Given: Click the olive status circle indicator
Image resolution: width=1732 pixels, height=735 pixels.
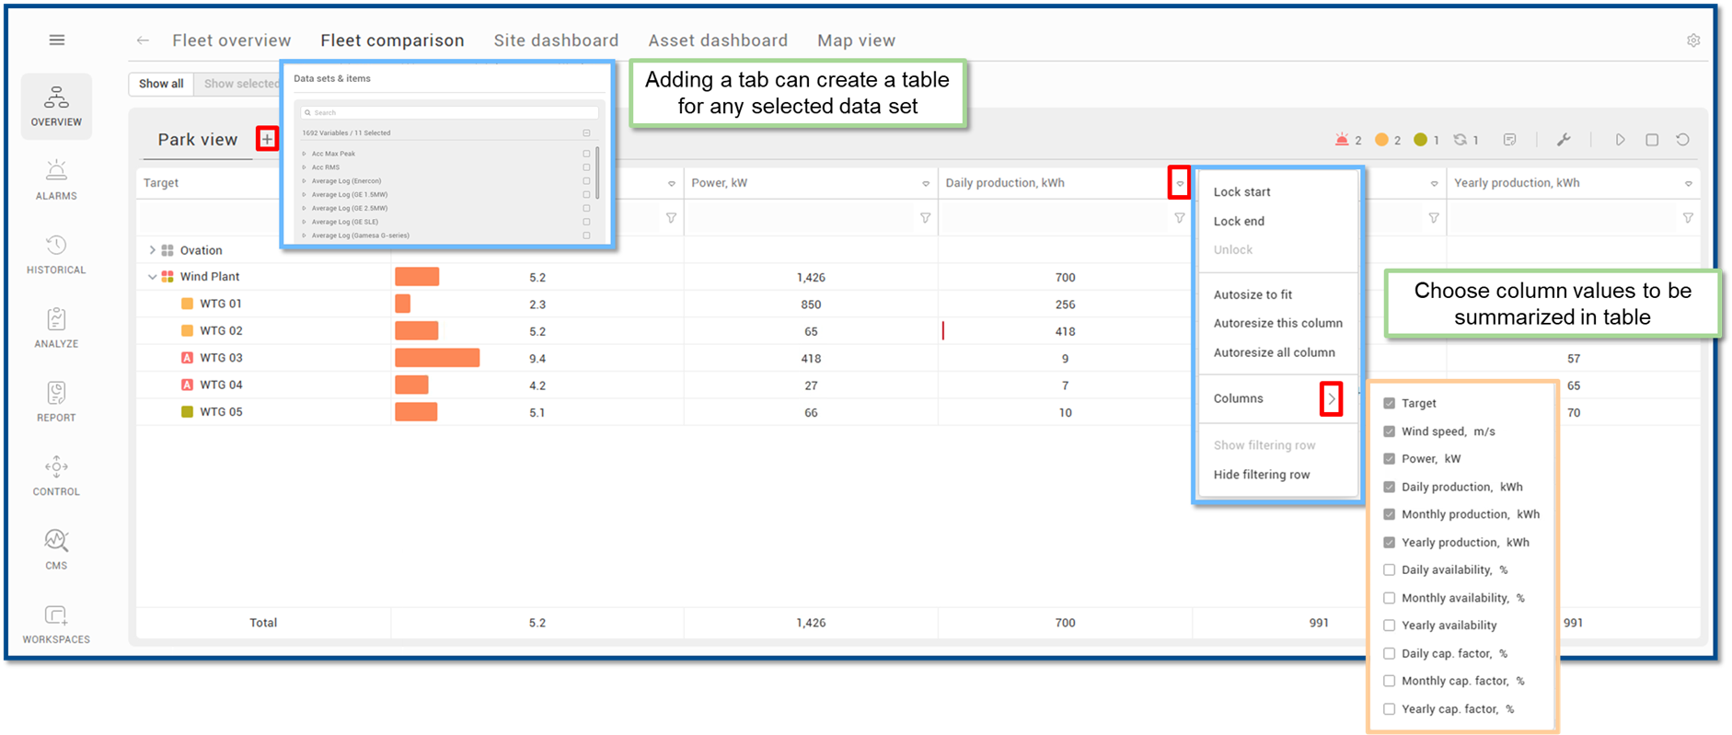Looking at the screenshot, I should pyautogui.click(x=1421, y=140).
